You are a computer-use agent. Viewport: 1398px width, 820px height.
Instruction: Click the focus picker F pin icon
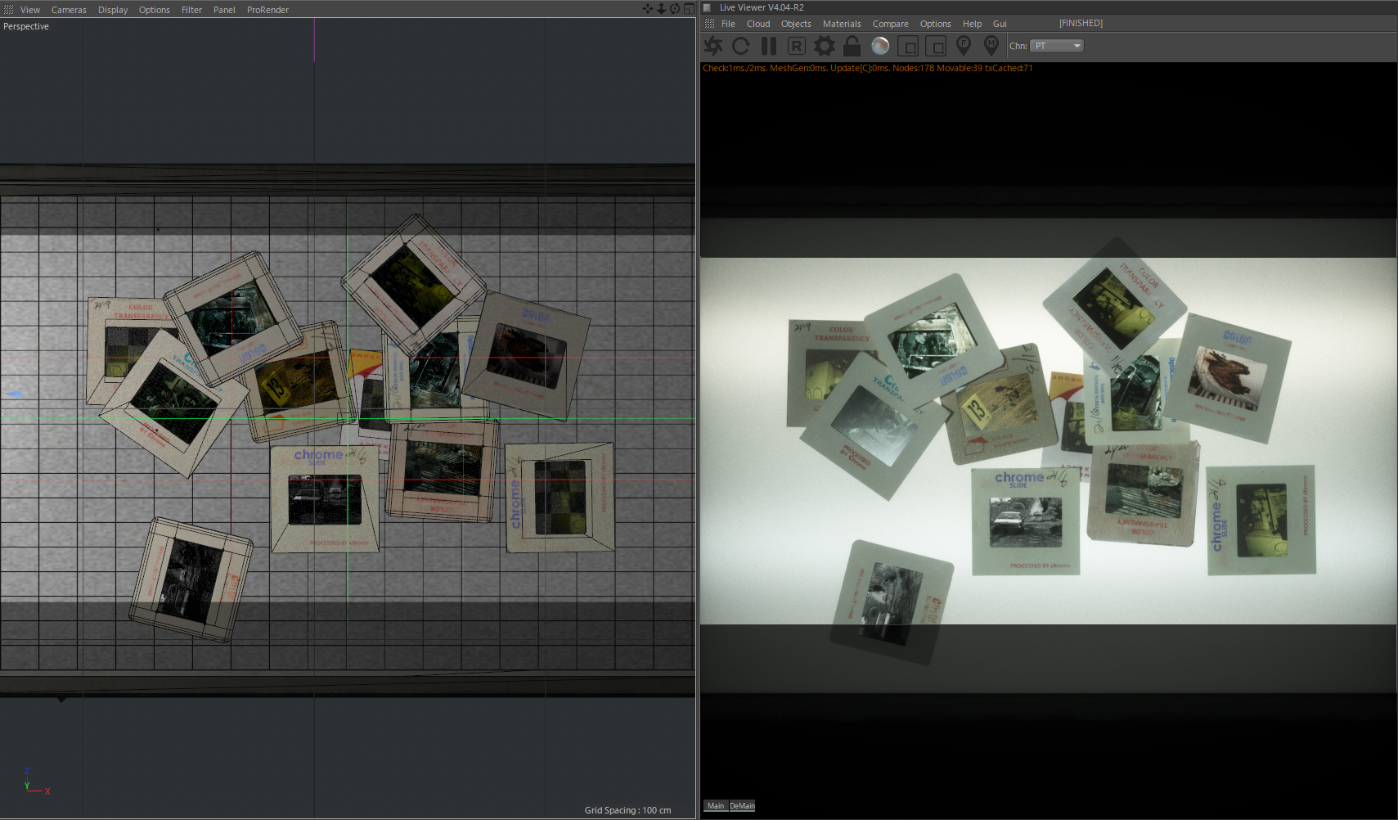pyautogui.click(x=964, y=46)
